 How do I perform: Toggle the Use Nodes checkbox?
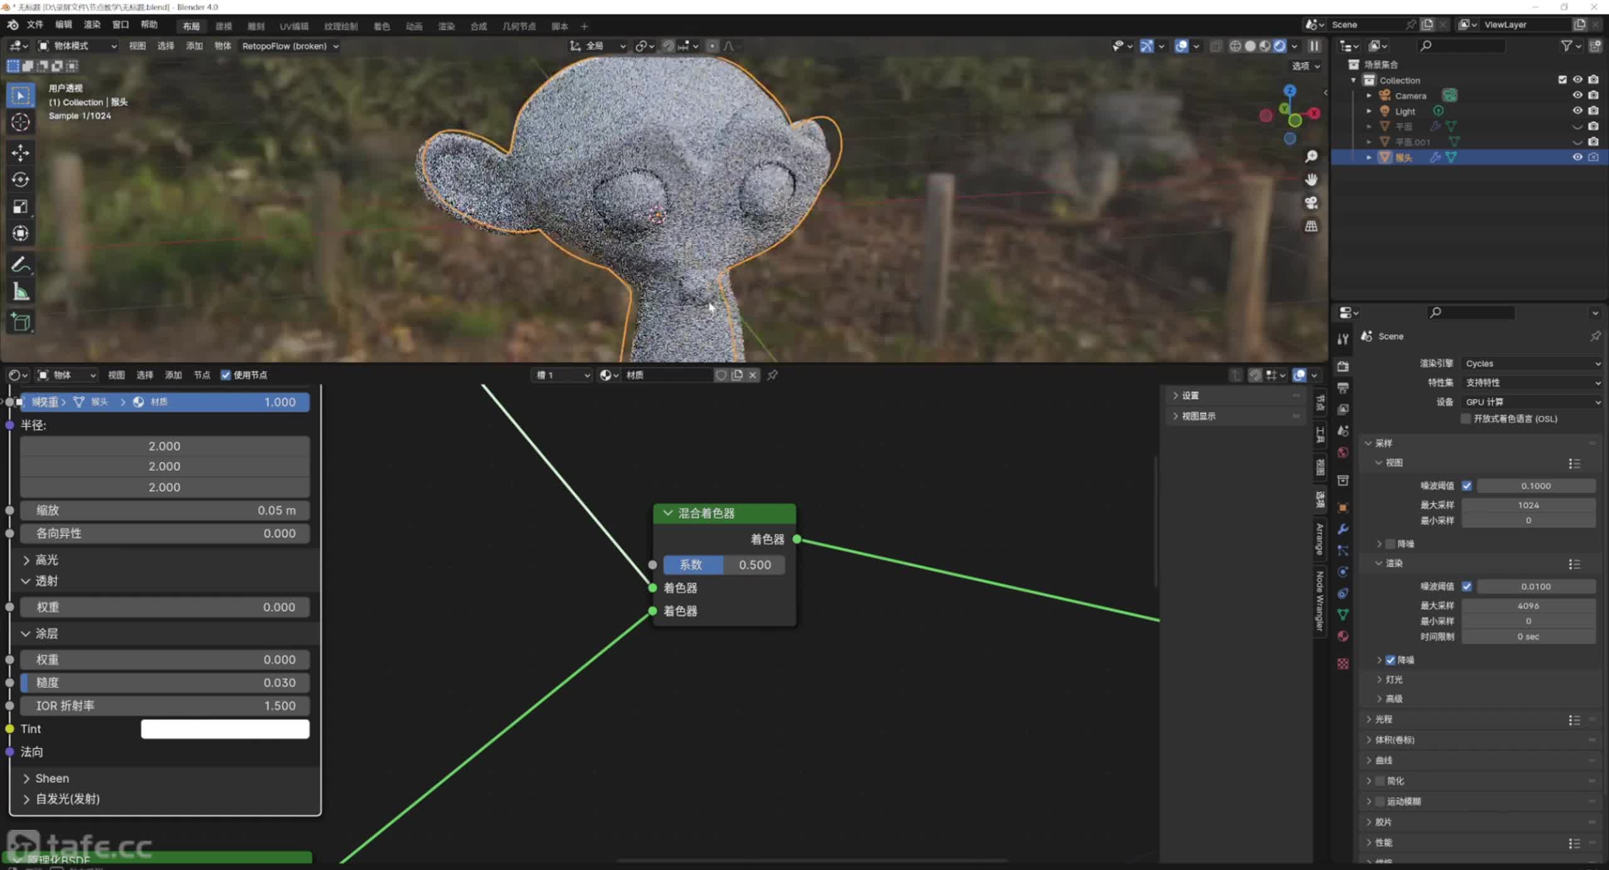(x=226, y=375)
